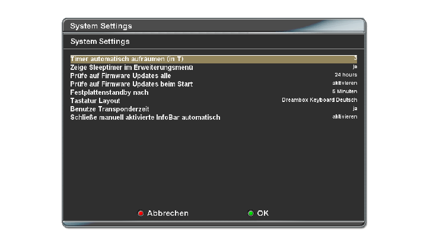
Task: Edit the timer cleanup value 3
Action: click(x=355, y=58)
